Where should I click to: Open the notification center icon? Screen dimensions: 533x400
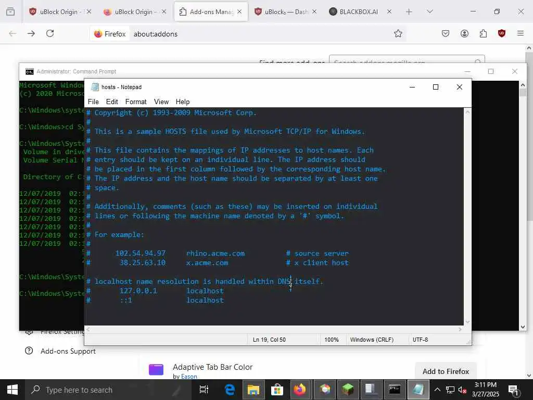pos(513,390)
